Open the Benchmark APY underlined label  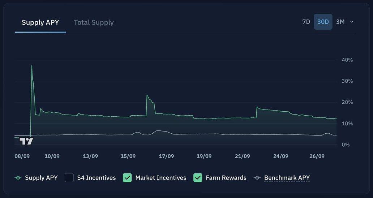click(287, 178)
